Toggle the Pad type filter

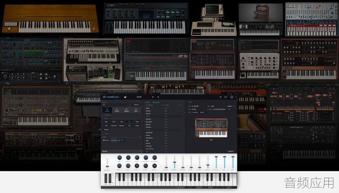click(x=106, y=126)
